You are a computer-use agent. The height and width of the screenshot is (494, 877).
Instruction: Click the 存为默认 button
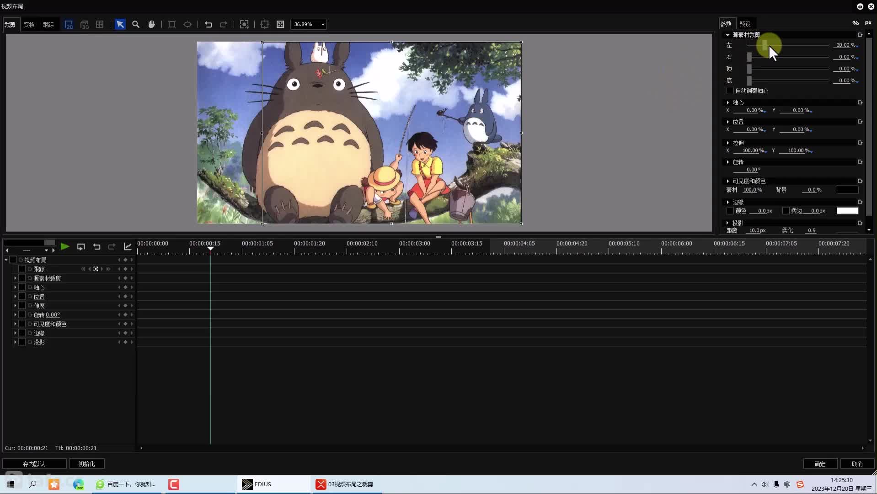[34, 464]
